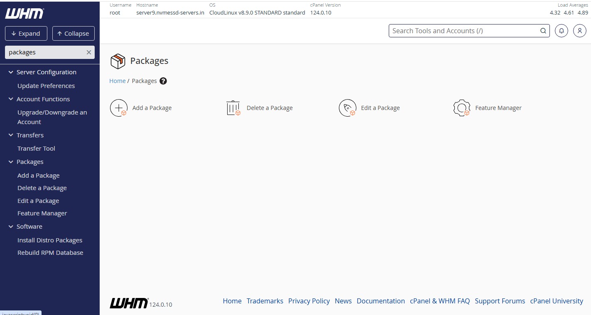Viewport: 591px width, 315px height.
Task: Click the Packages box icon in heading
Action: pyautogui.click(x=118, y=61)
